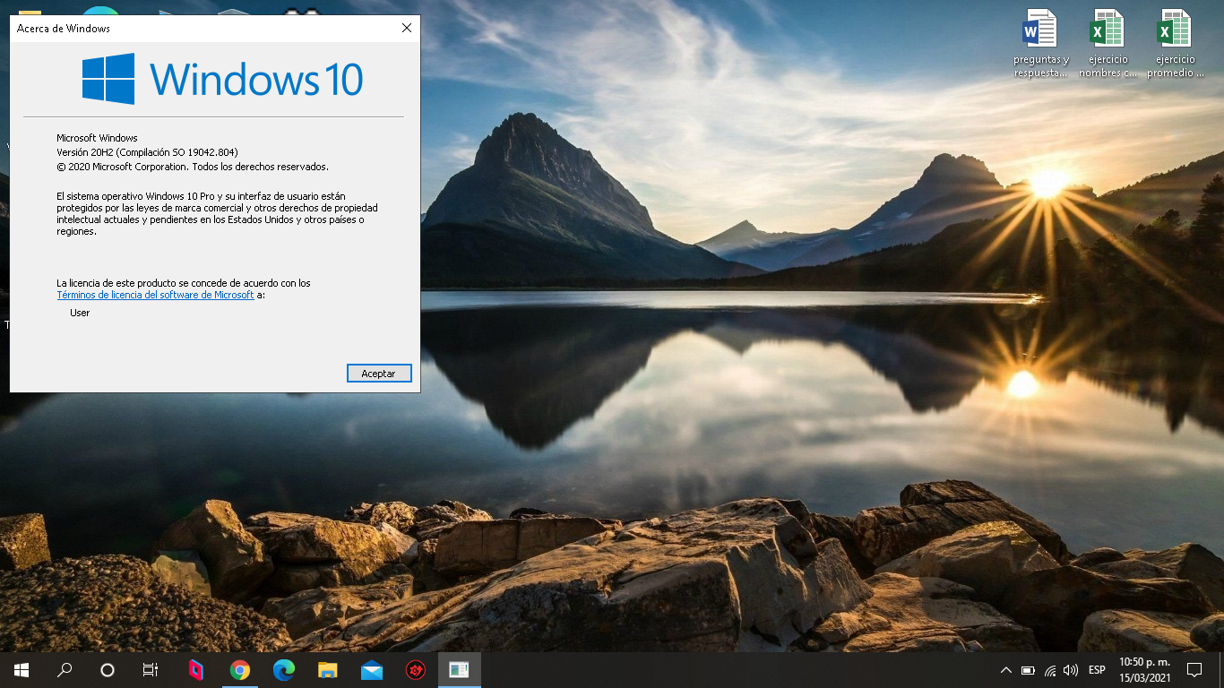This screenshot has height=688, width=1224.
Task: Open File Explorer from the taskbar
Action: coord(327,670)
